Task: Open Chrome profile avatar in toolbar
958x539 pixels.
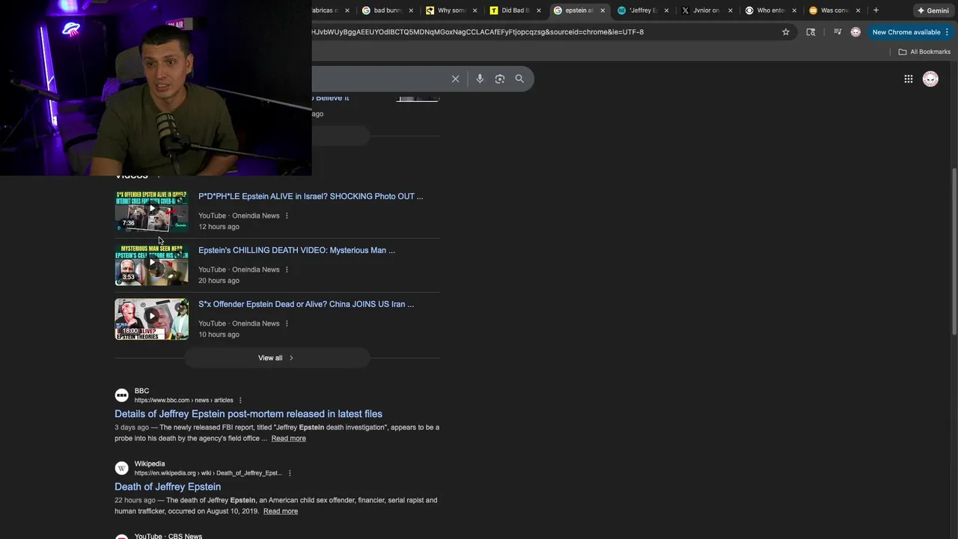Action: (x=855, y=32)
